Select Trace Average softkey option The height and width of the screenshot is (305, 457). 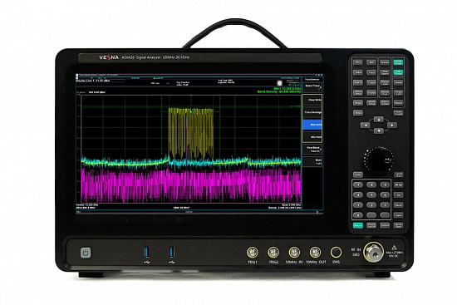(312, 112)
